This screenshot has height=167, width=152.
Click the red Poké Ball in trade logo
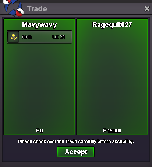pyautogui.click(x=20, y=12)
